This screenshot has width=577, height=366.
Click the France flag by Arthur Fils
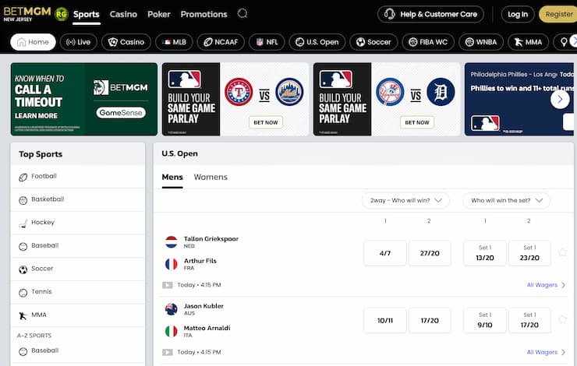171,264
